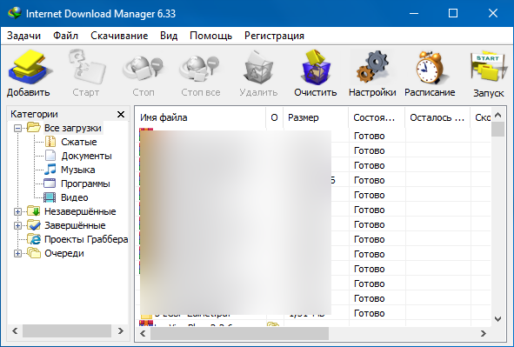Click the download list horizontal scrollbar thumb

239,334
